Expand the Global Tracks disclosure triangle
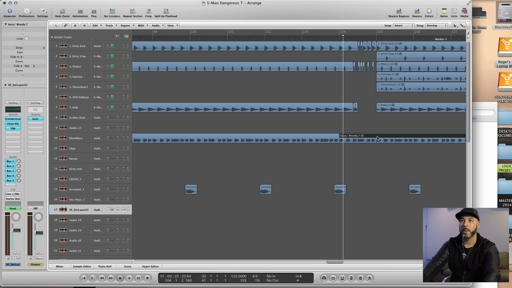This screenshot has width=512, height=288. click(52, 37)
